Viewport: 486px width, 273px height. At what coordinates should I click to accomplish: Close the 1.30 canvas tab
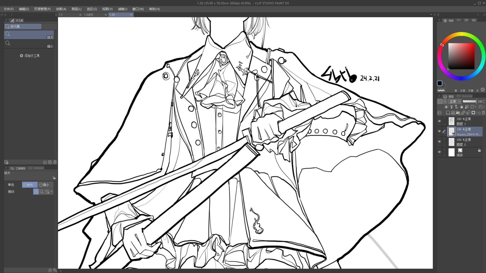pyautogui.click(x=131, y=15)
